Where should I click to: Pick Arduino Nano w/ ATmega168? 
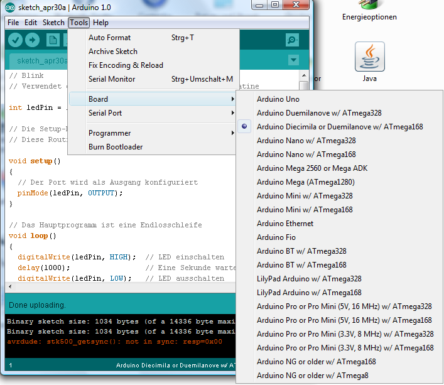click(340, 155)
